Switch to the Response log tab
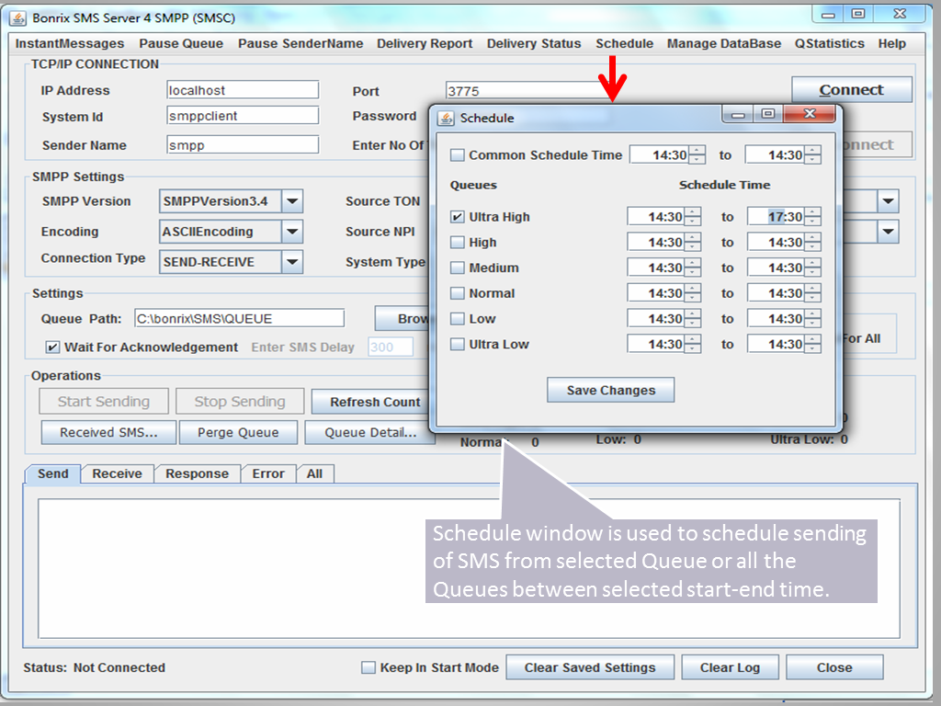Image resolution: width=941 pixels, height=706 pixels. pos(197,473)
